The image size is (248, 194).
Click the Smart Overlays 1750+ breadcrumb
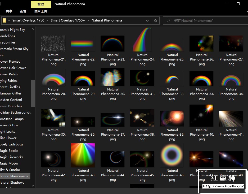point(68,20)
